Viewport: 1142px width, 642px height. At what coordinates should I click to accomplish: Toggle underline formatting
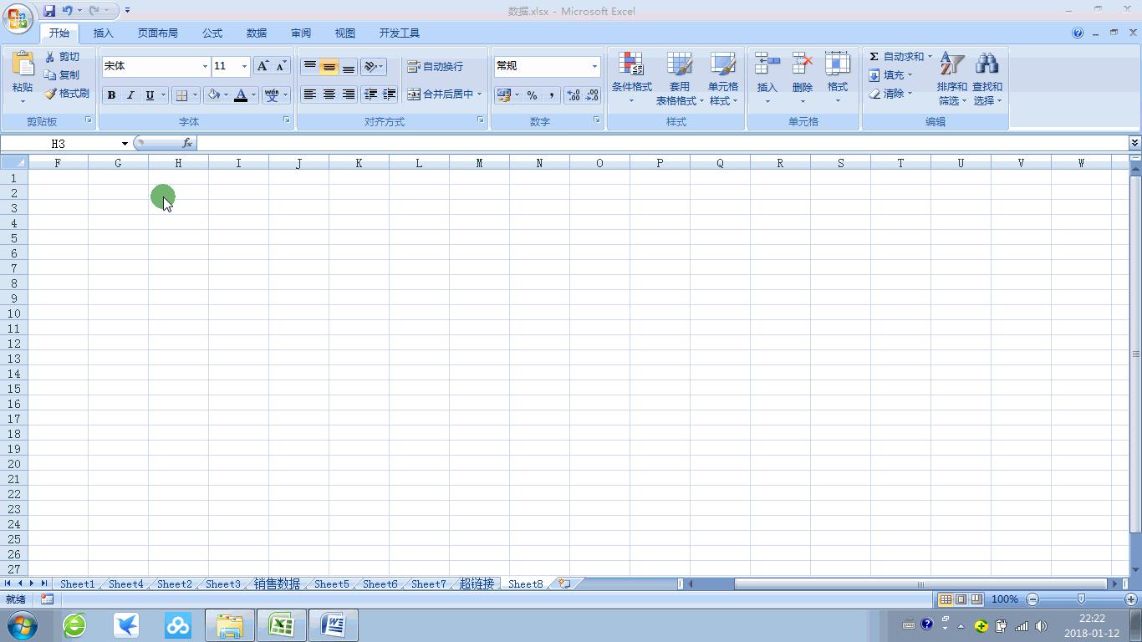pos(149,94)
